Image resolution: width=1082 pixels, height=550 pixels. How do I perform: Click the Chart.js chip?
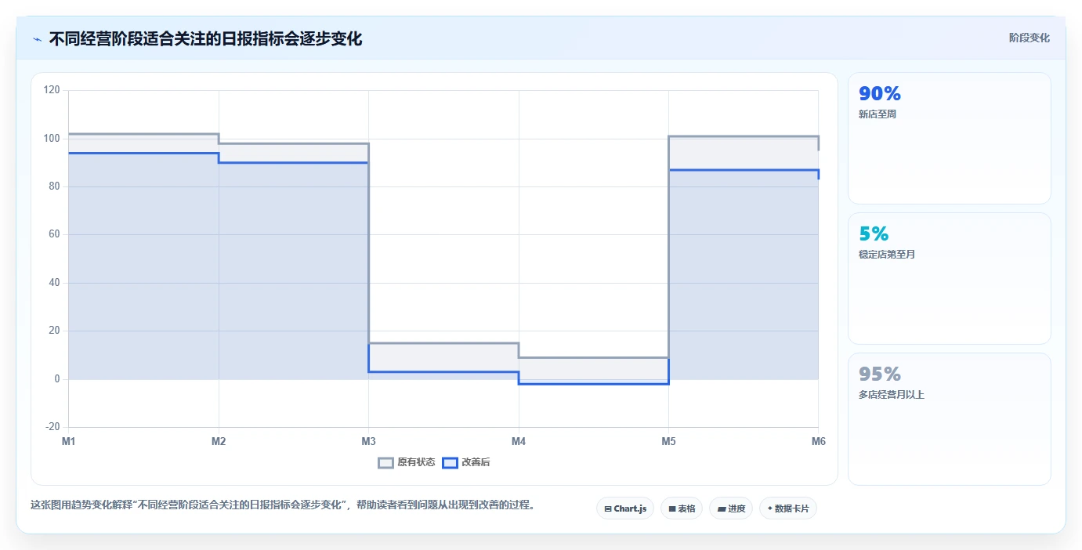tap(625, 508)
